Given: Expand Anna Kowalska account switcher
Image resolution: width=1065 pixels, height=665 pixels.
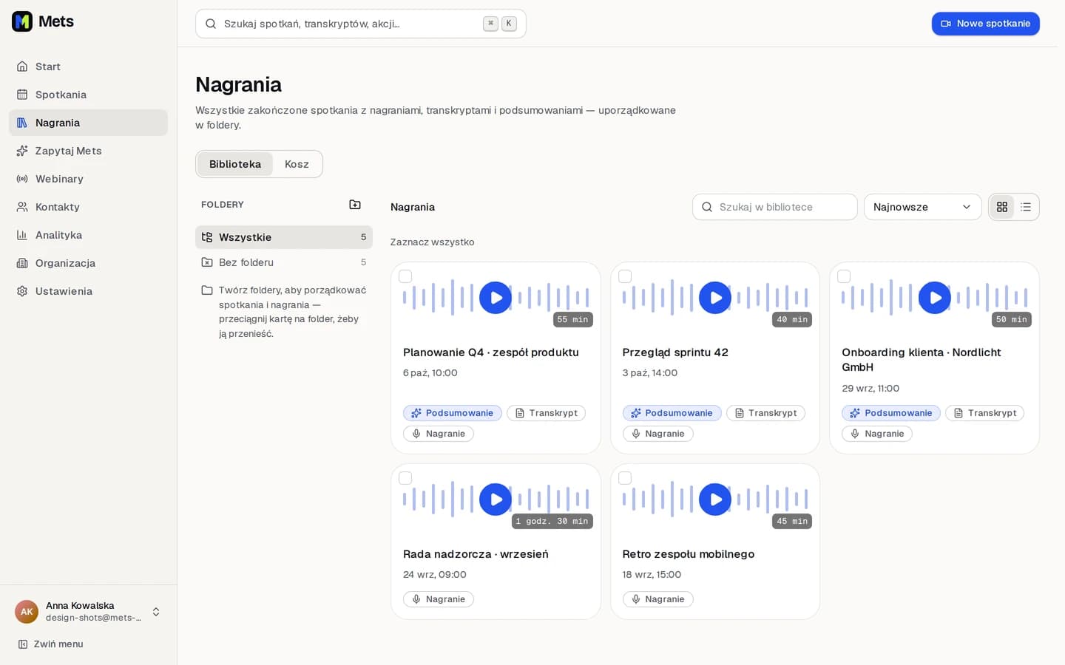Looking at the screenshot, I should pos(88,612).
